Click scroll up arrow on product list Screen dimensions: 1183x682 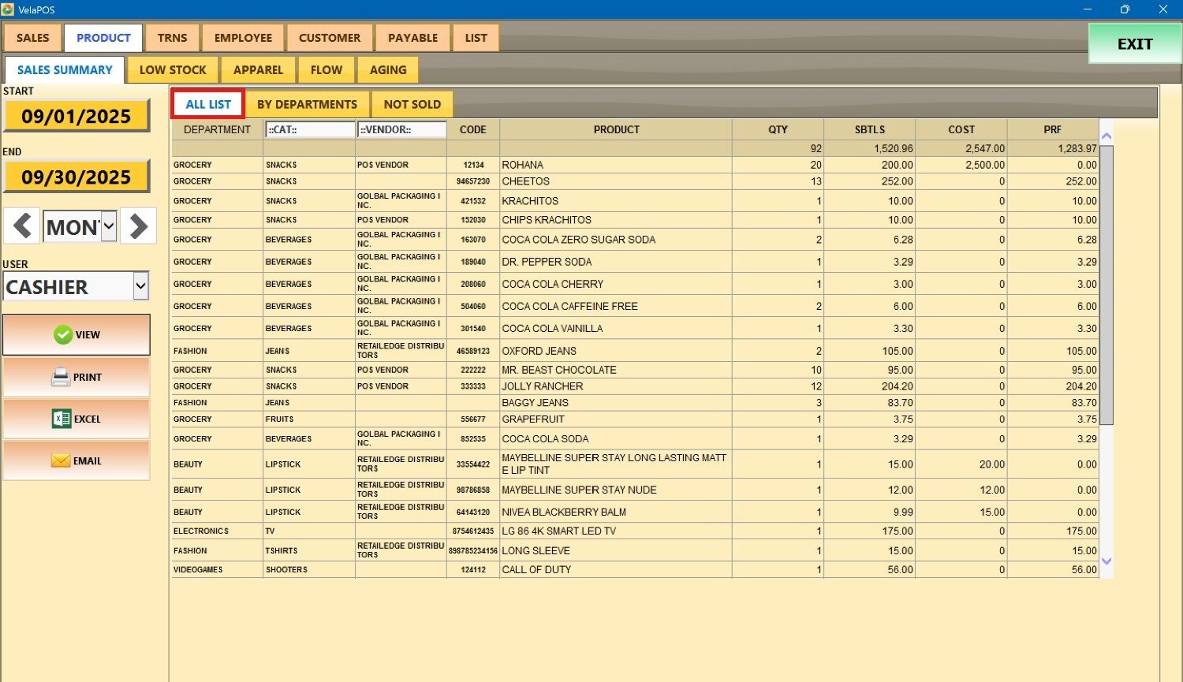[1106, 136]
